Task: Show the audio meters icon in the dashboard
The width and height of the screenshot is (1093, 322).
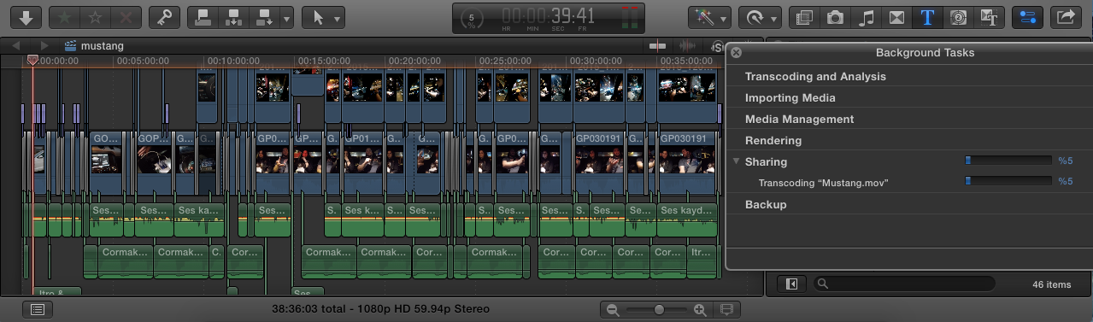Action: pyautogui.click(x=629, y=18)
